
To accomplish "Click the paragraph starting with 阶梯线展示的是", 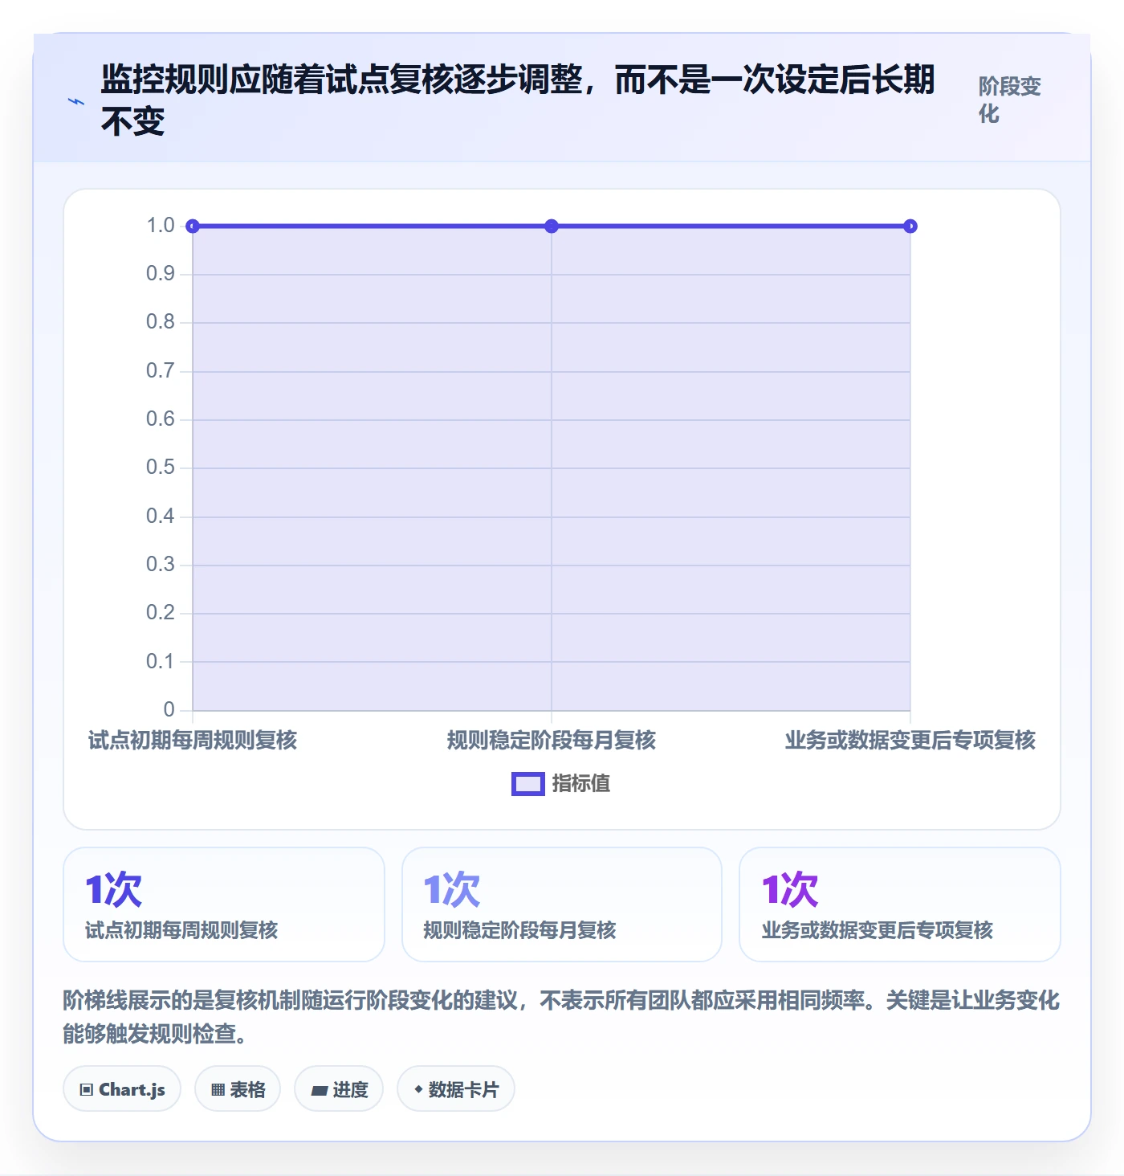I will click(x=561, y=1017).
